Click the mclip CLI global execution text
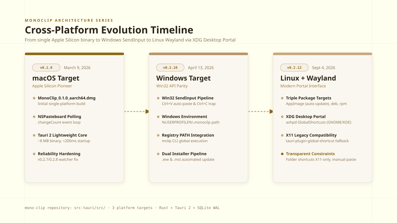397x223 pixels. (185, 141)
